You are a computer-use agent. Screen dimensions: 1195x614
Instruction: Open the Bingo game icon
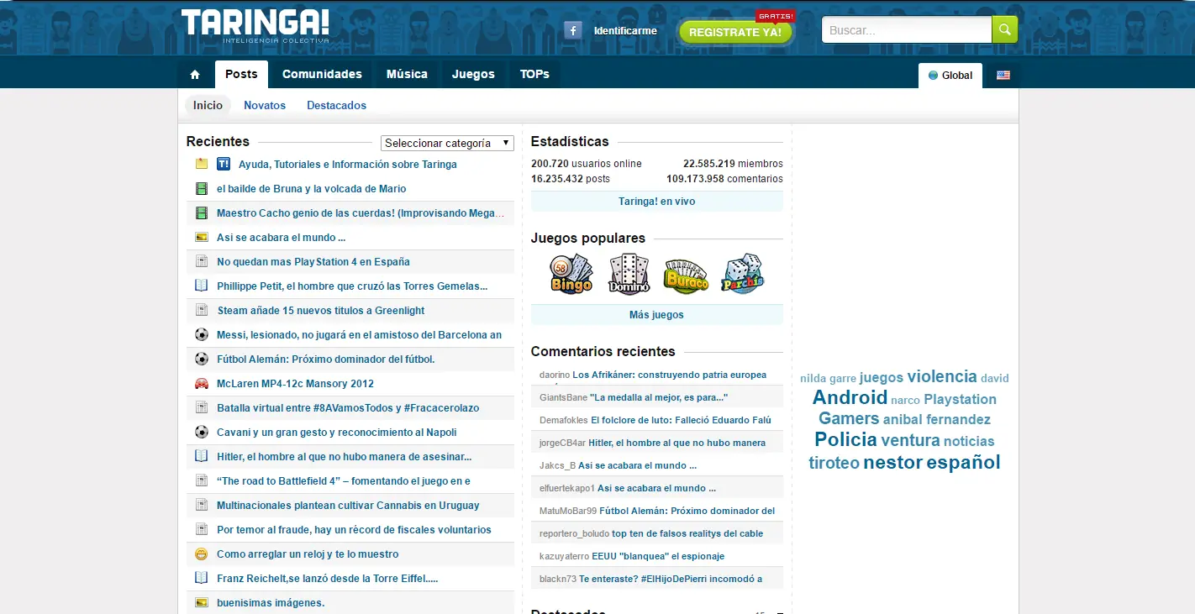[x=571, y=274]
